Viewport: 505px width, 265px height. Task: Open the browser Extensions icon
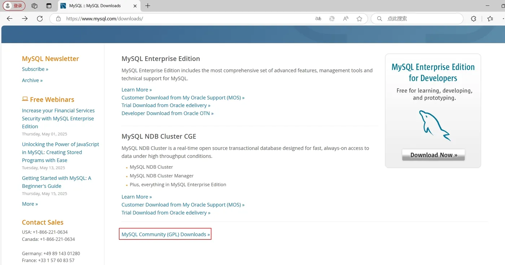(474, 19)
